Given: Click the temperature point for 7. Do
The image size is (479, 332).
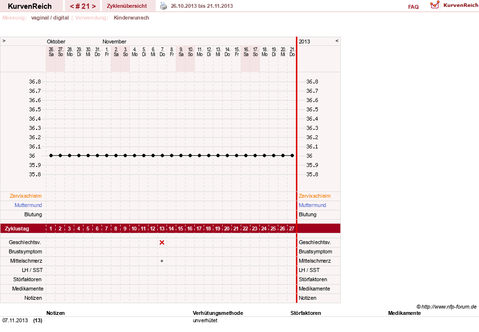Looking at the screenshot, I should [x=162, y=155].
